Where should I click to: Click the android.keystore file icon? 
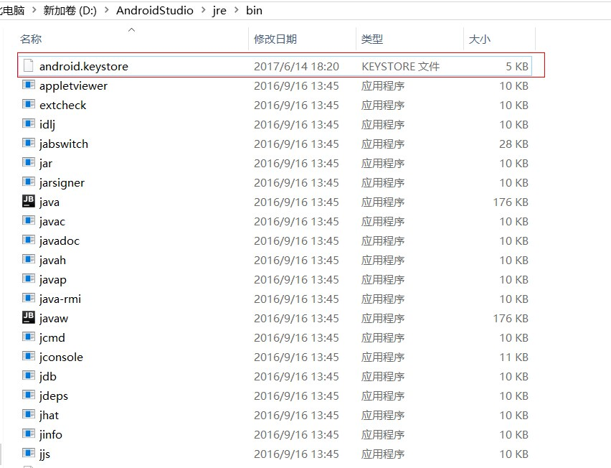click(27, 66)
